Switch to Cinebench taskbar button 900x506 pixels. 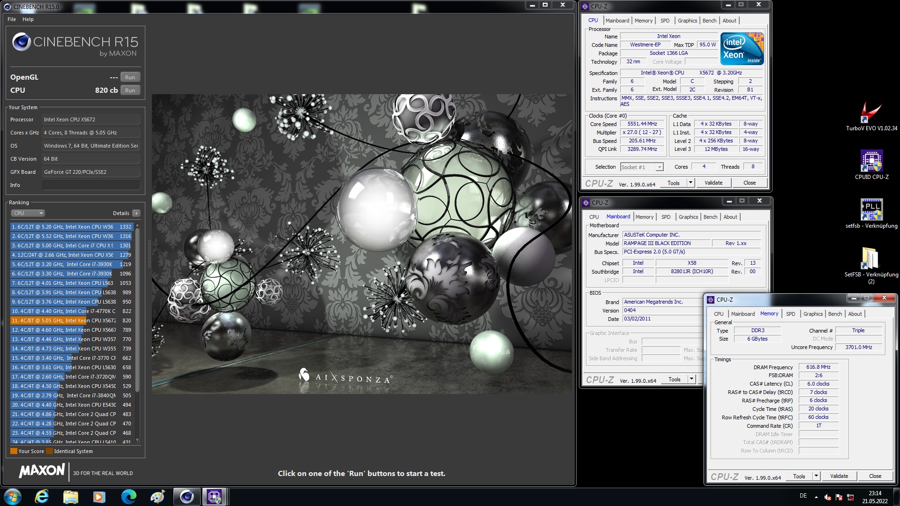[187, 497]
